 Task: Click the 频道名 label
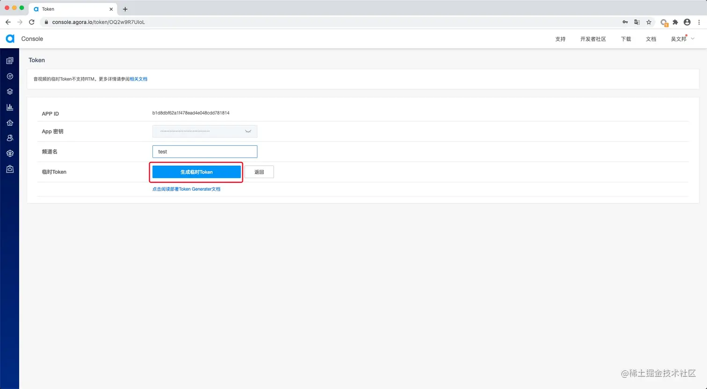pos(50,152)
